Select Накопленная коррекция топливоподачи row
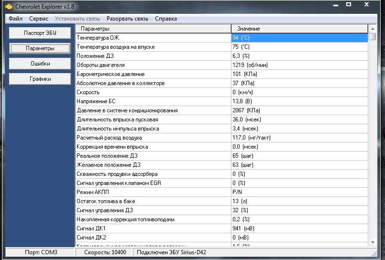 coord(221,219)
